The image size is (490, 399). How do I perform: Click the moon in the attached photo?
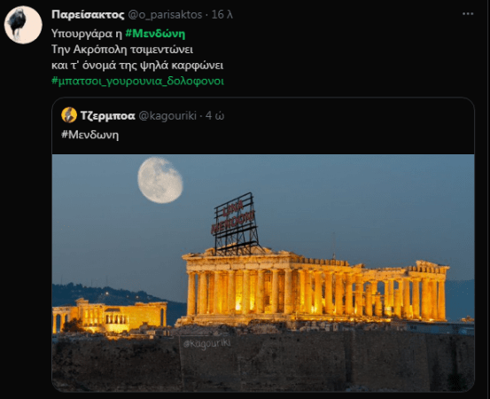(160, 180)
